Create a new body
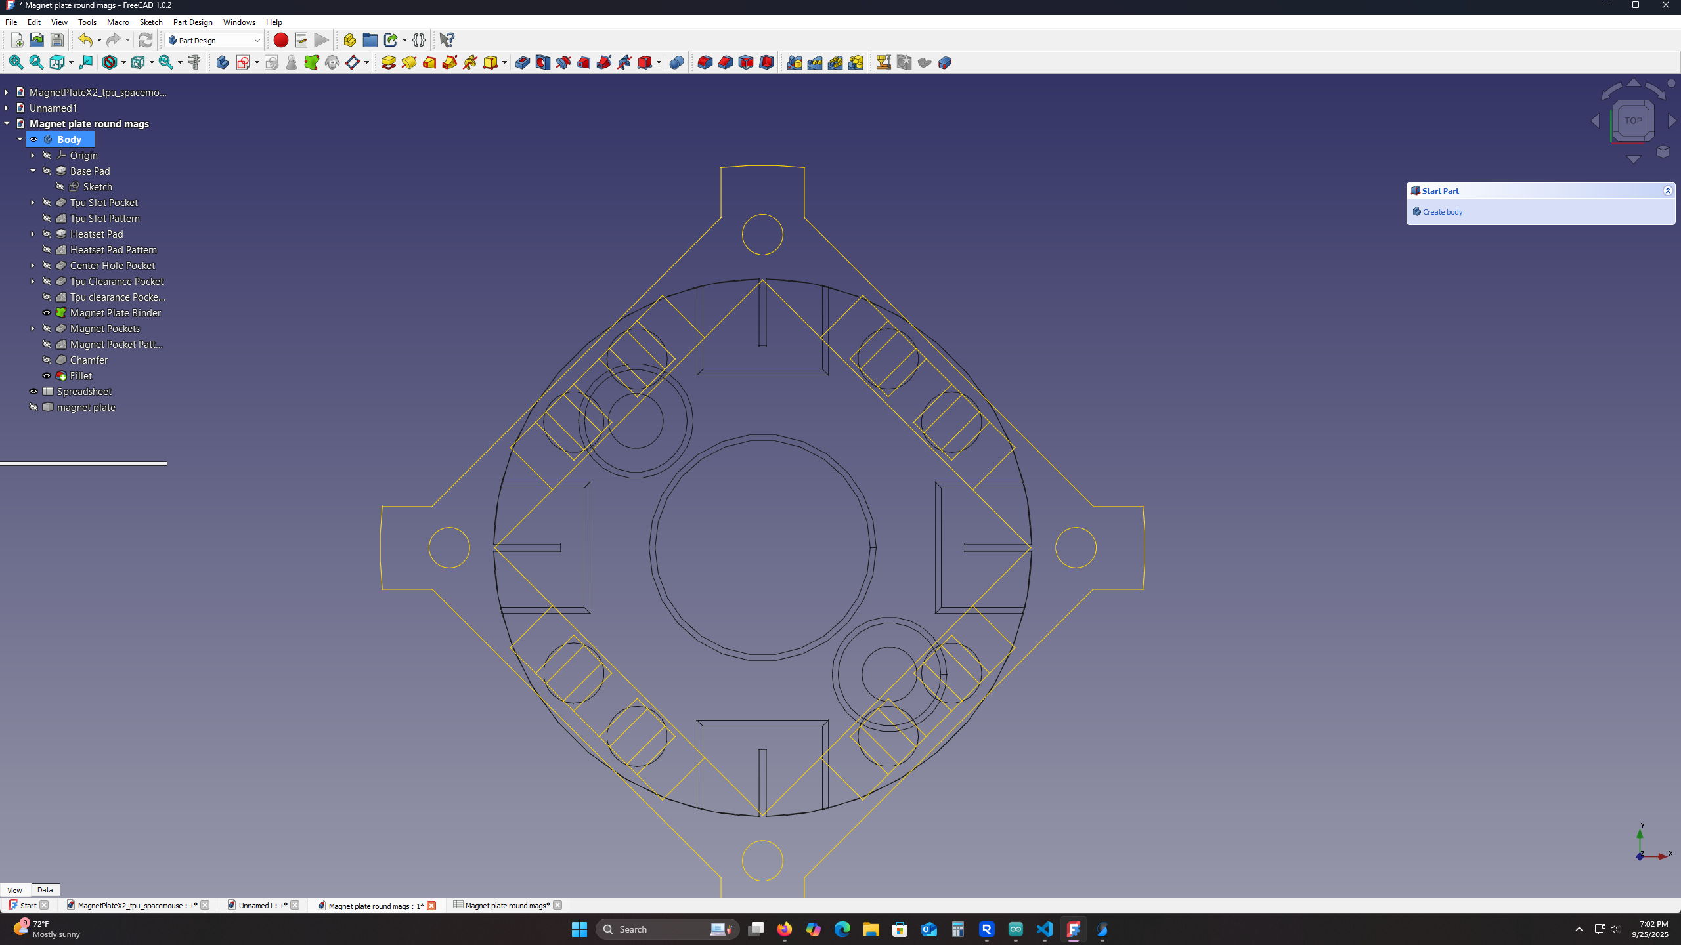This screenshot has height=945, width=1681. point(223,62)
